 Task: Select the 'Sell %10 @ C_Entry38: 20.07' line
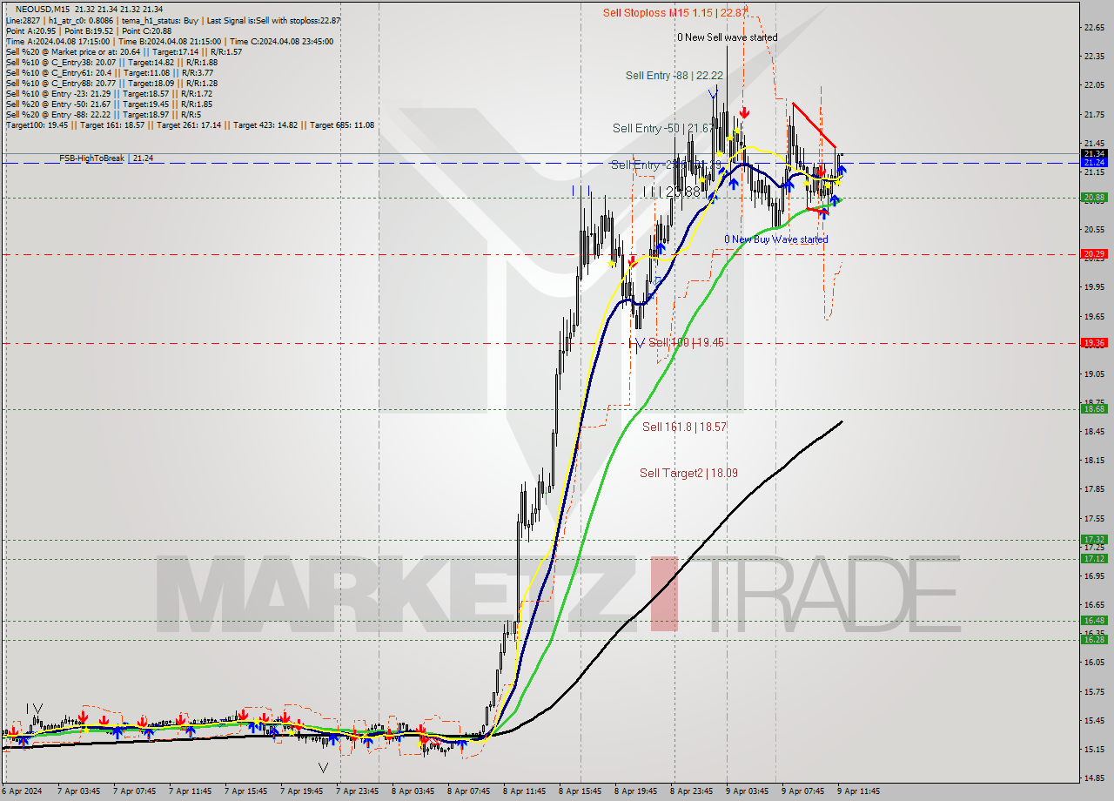[111, 62]
